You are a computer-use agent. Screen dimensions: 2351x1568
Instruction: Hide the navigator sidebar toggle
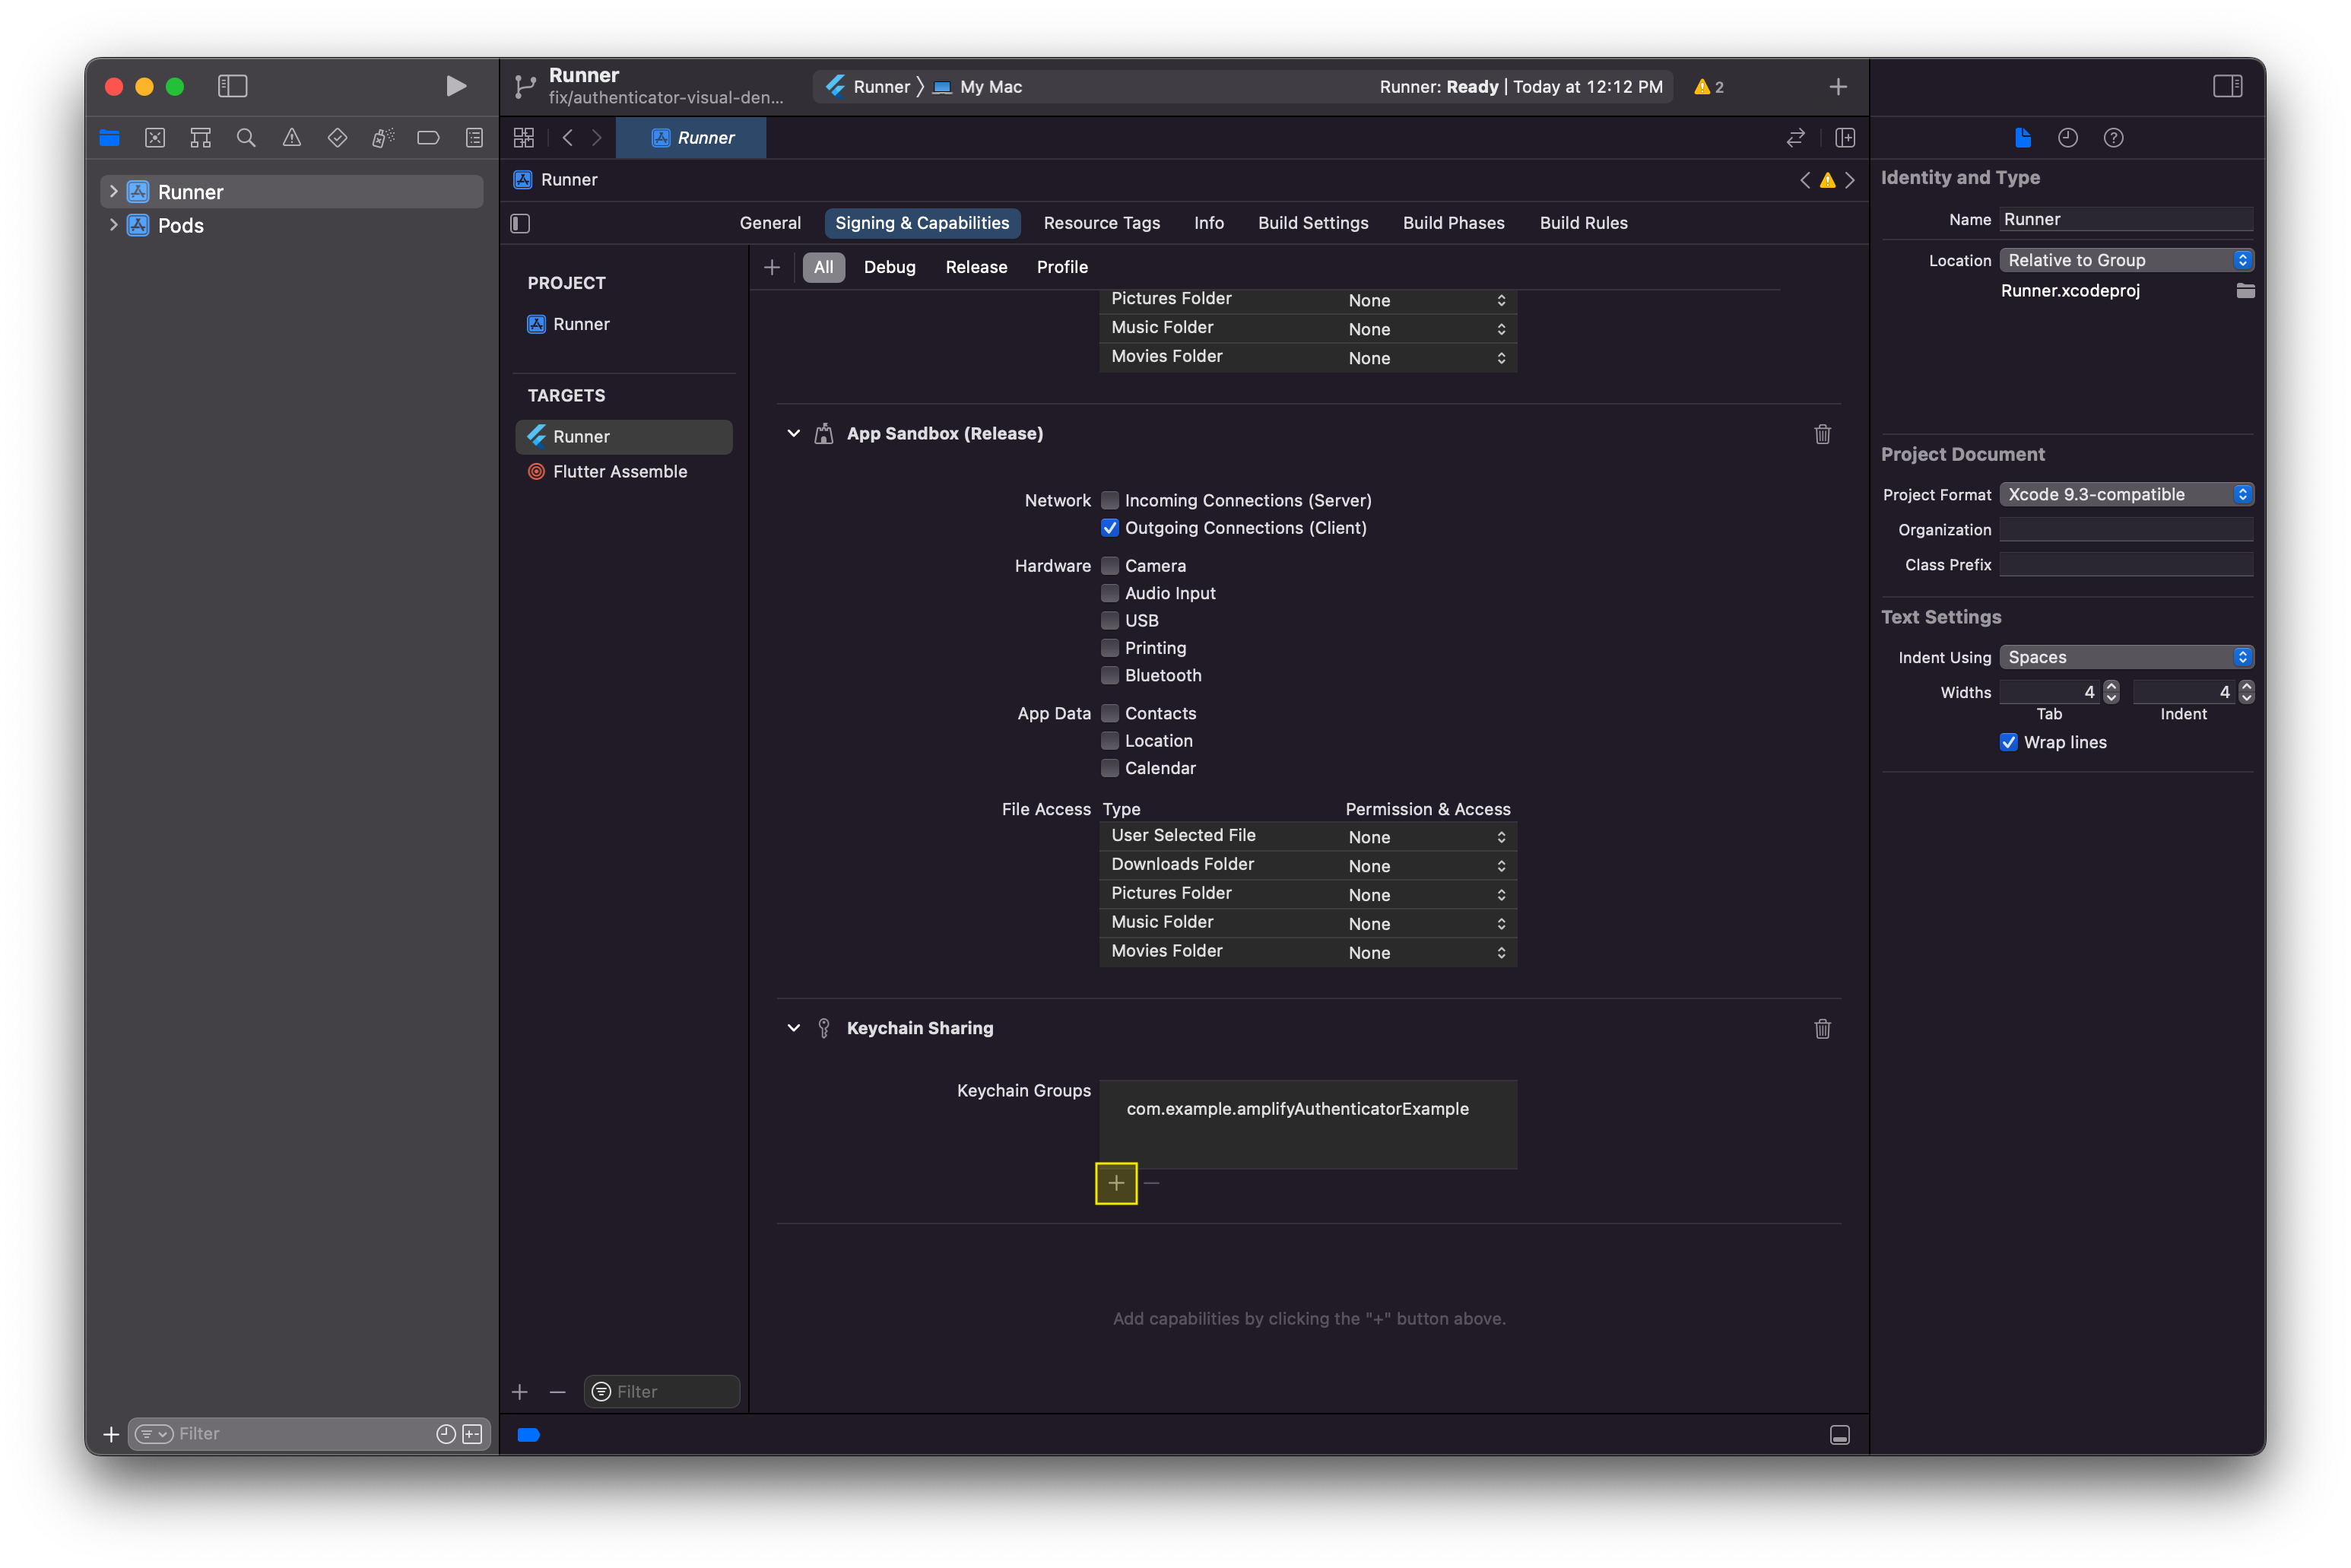[232, 86]
